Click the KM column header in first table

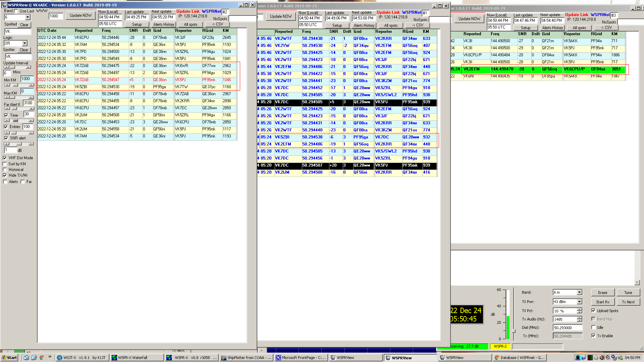coord(226,31)
